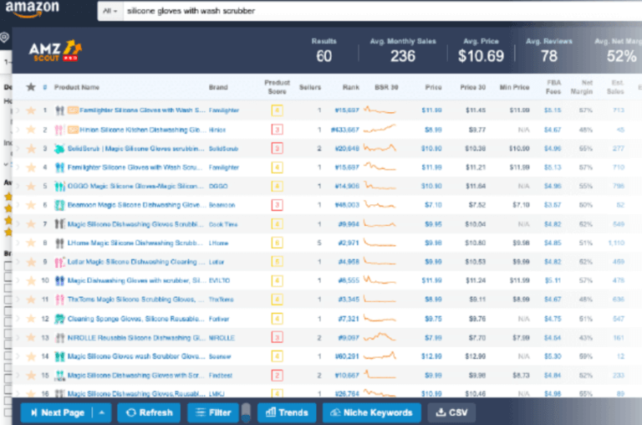This screenshot has width=642, height=425.
Task: Expand row 10 EVILTO details chevron
Action: pyautogui.click(x=18, y=280)
